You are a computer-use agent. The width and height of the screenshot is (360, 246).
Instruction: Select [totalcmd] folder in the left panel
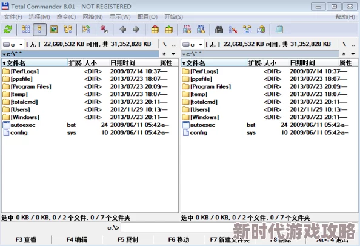click(90, 102)
